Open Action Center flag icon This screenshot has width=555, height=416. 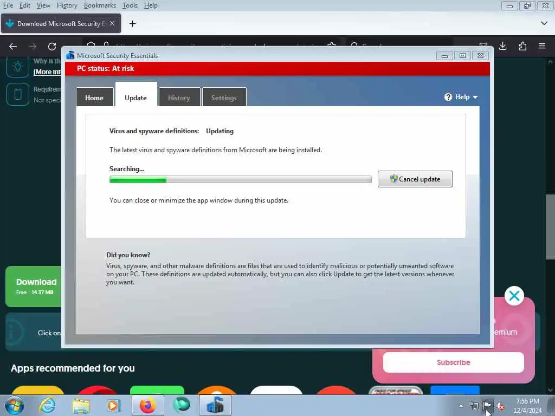pyautogui.click(x=487, y=406)
